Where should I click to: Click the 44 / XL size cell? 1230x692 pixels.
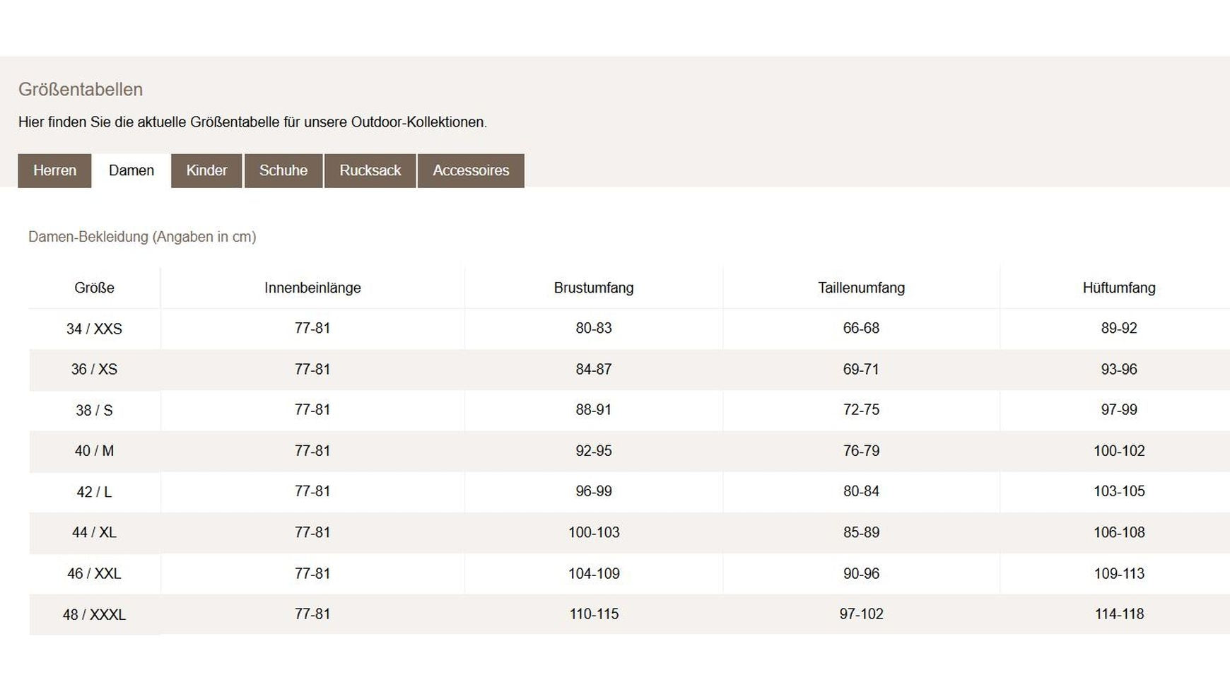94,532
